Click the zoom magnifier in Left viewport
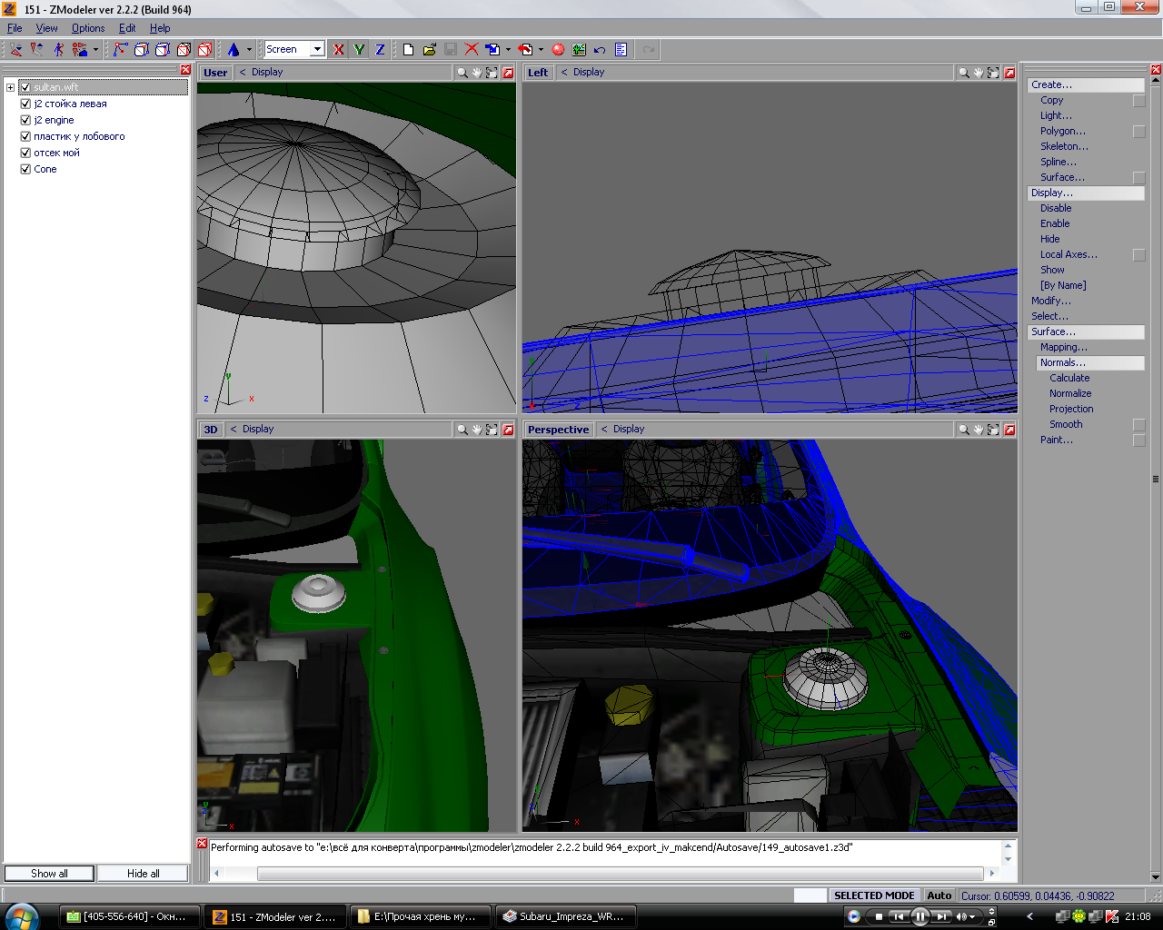The image size is (1163, 930). tap(963, 73)
